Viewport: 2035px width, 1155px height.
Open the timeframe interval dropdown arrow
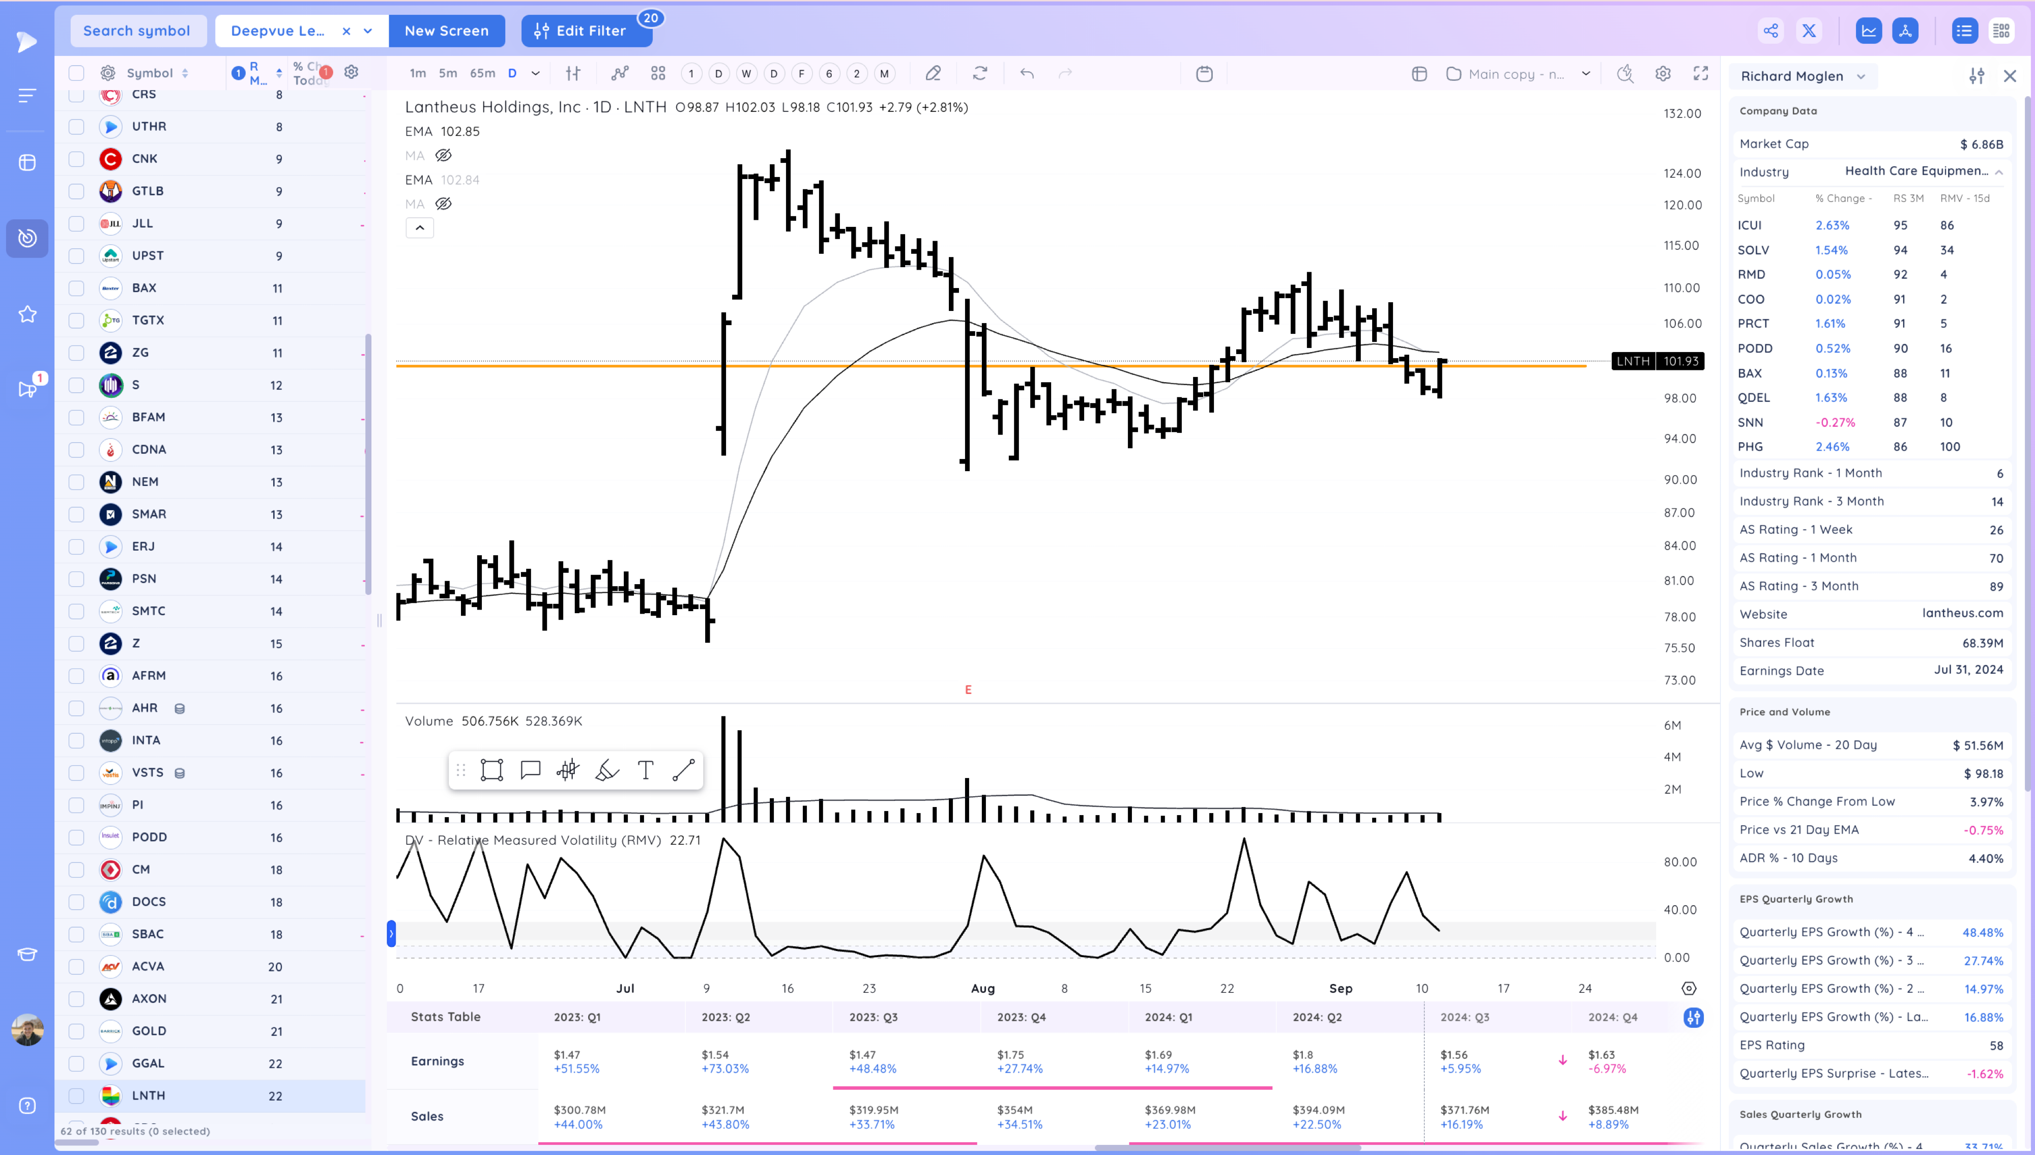coord(535,74)
